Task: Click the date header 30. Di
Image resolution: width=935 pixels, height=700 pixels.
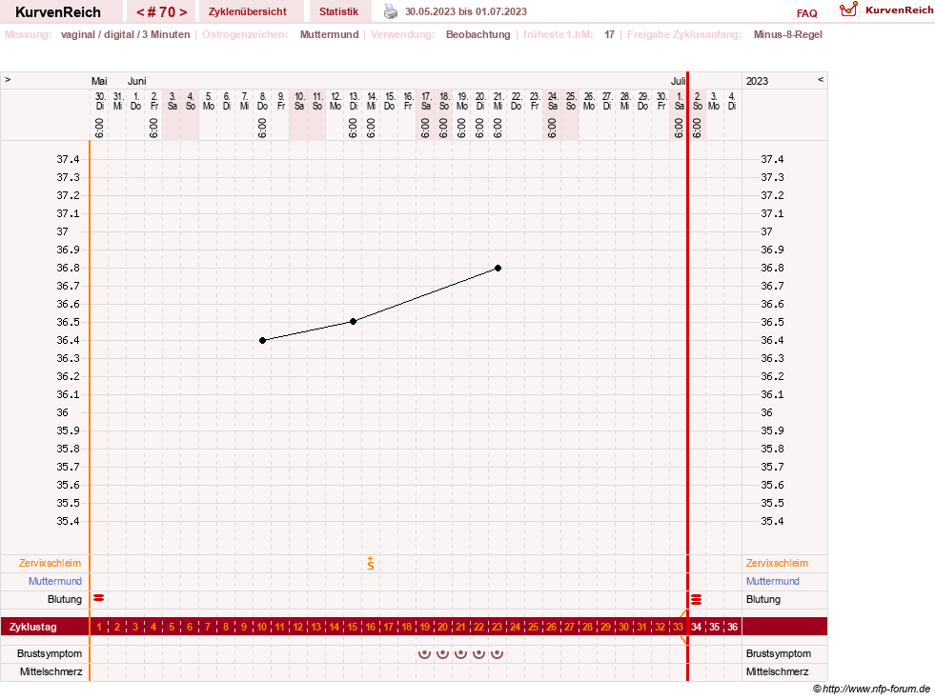Action: [x=99, y=101]
